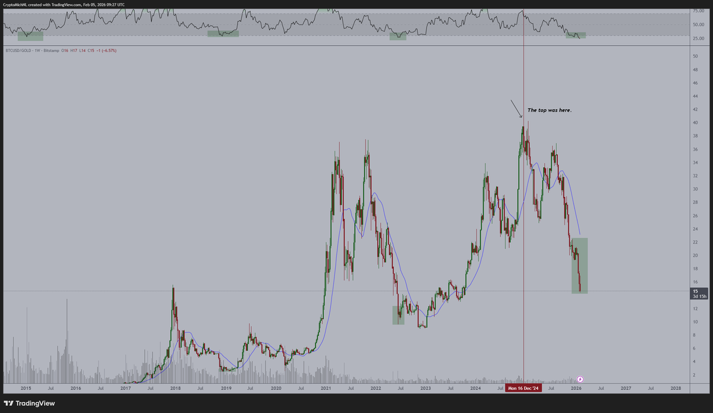Click the 2028 time axis label
The width and height of the screenshot is (713, 413).
tap(676, 388)
